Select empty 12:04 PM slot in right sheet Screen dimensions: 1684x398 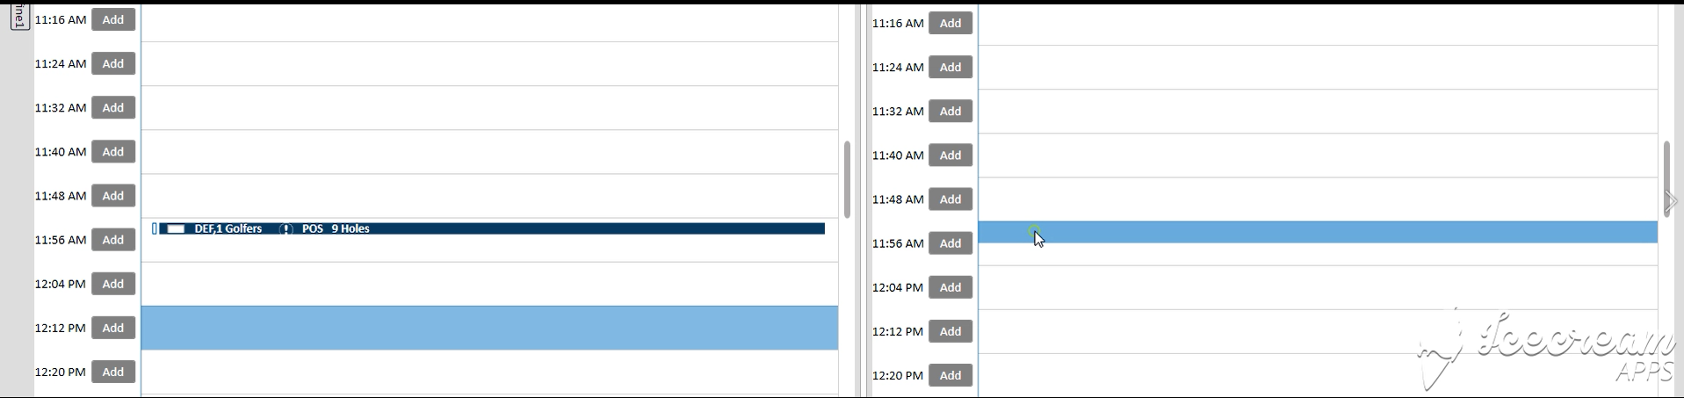pyautogui.click(x=1318, y=287)
